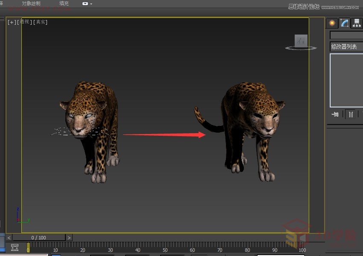
Task: Click the Pin Stack icon
Action: pos(335,114)
